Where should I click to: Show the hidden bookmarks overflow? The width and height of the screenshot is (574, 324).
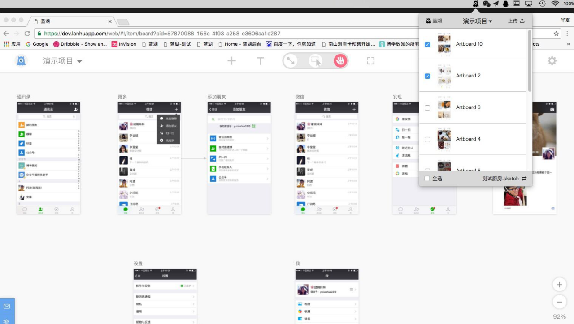(x=569, y=44)
